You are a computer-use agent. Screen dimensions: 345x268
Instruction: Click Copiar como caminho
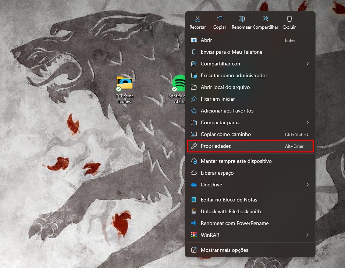[225, 135]
